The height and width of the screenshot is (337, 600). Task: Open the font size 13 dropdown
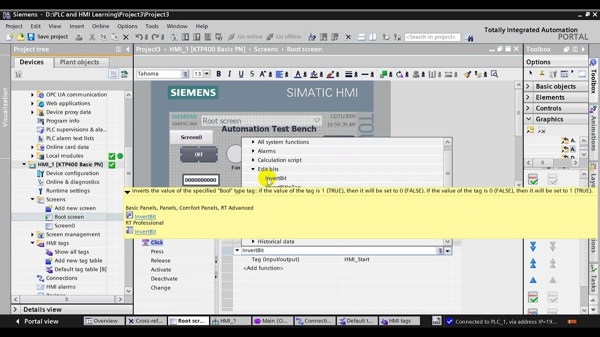(x=207, y=74)
